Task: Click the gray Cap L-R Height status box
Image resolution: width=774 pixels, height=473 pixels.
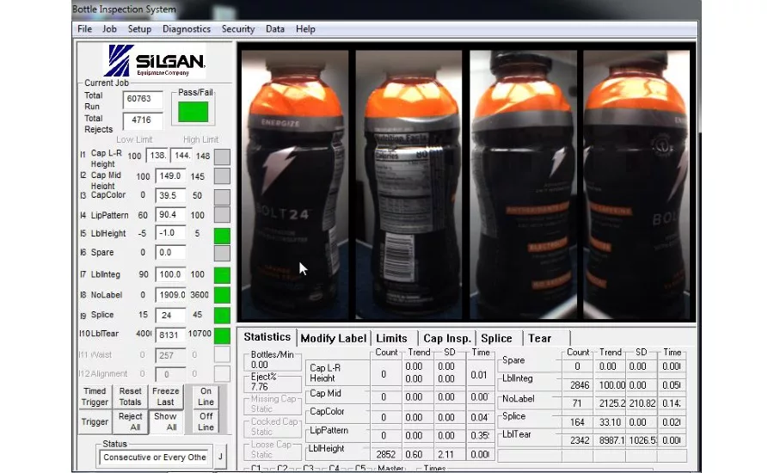Action: 222,157
